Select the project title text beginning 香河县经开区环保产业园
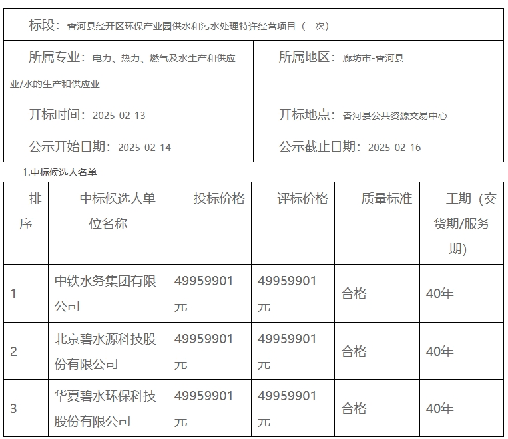Viewport: 508px width, 439px height. pyautogui.click(x=198, y=26)
